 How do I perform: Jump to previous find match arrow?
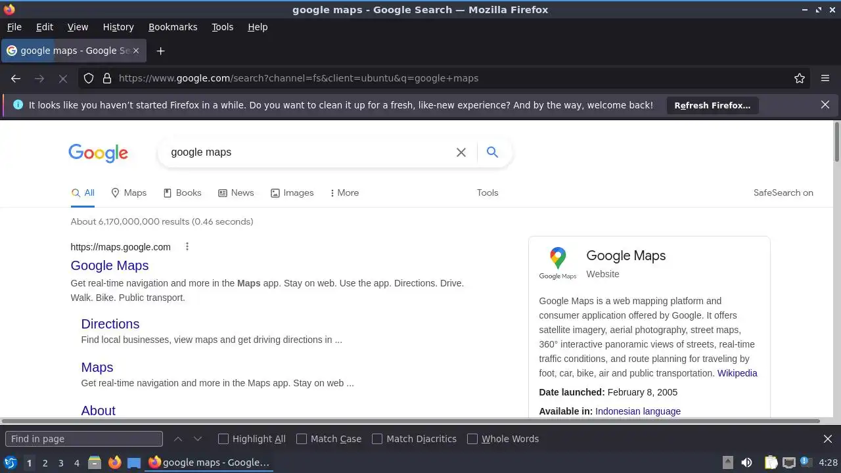[178, 439]
